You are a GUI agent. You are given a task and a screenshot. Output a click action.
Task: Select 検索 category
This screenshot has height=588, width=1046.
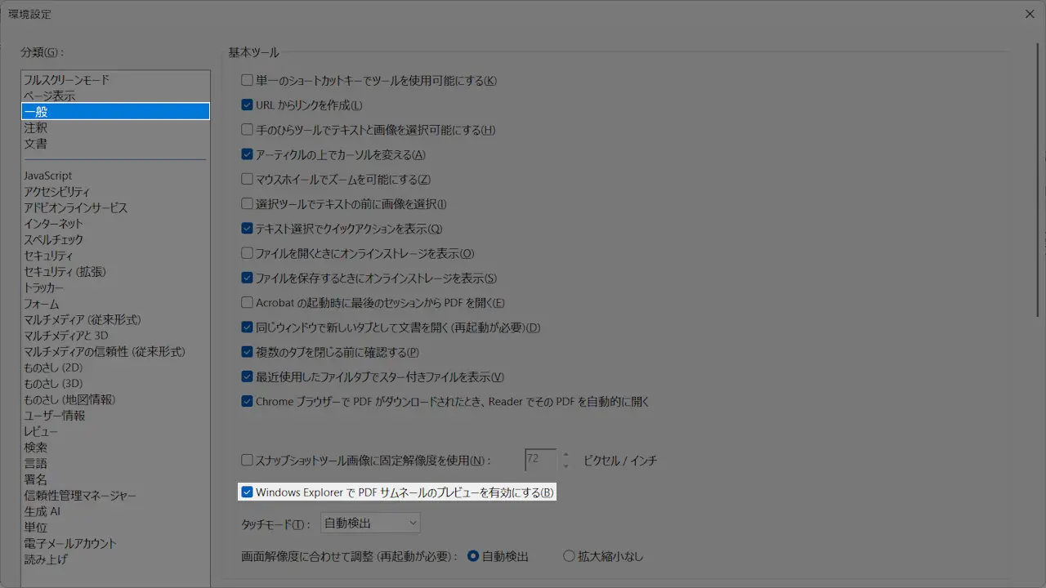point(115,448)
